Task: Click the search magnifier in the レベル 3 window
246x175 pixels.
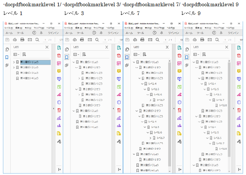Action: 97,40
